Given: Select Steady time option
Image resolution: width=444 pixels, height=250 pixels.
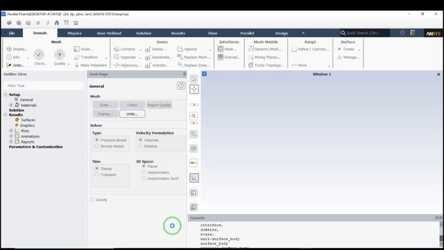Looking at the screenshot, I should 97,168.
